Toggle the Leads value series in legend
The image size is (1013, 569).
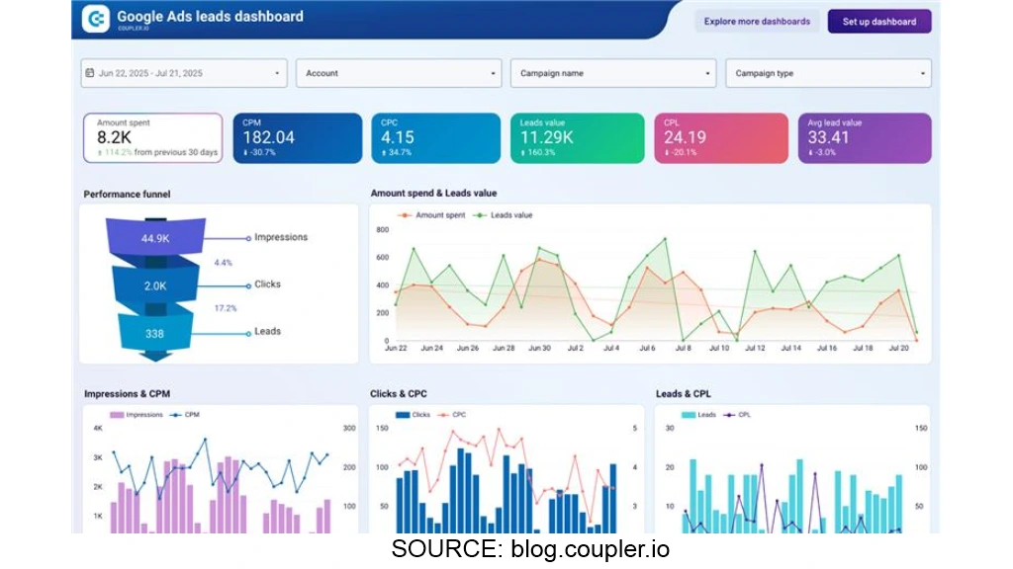coord(505,214)
